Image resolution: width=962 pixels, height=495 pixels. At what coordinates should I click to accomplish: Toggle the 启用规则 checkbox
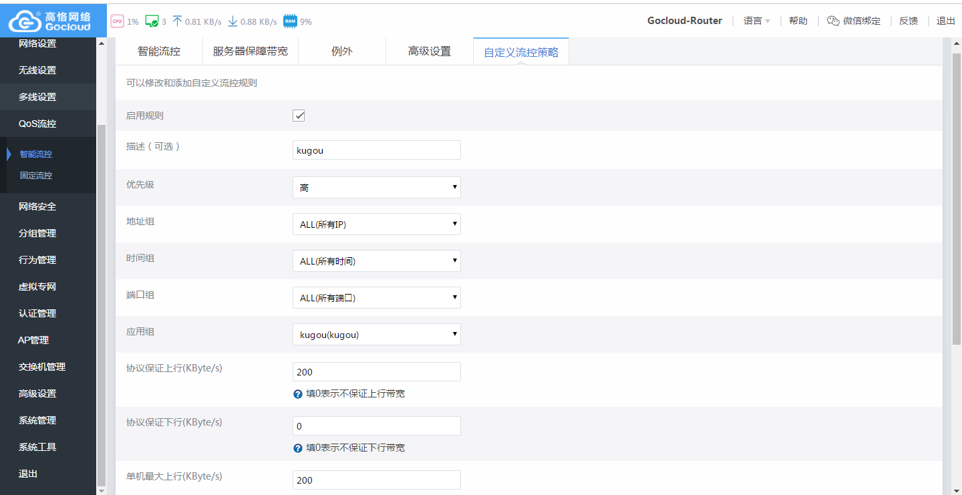[x=299, y=116]
